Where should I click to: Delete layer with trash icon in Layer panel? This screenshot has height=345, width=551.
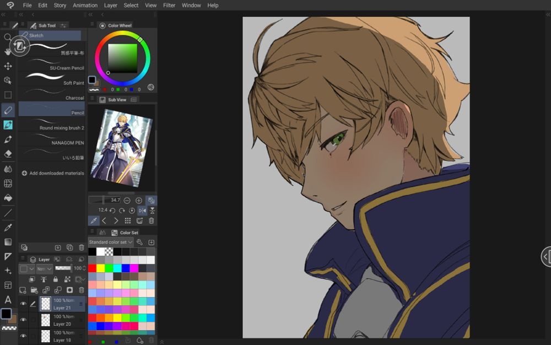[x=82, y=290]
